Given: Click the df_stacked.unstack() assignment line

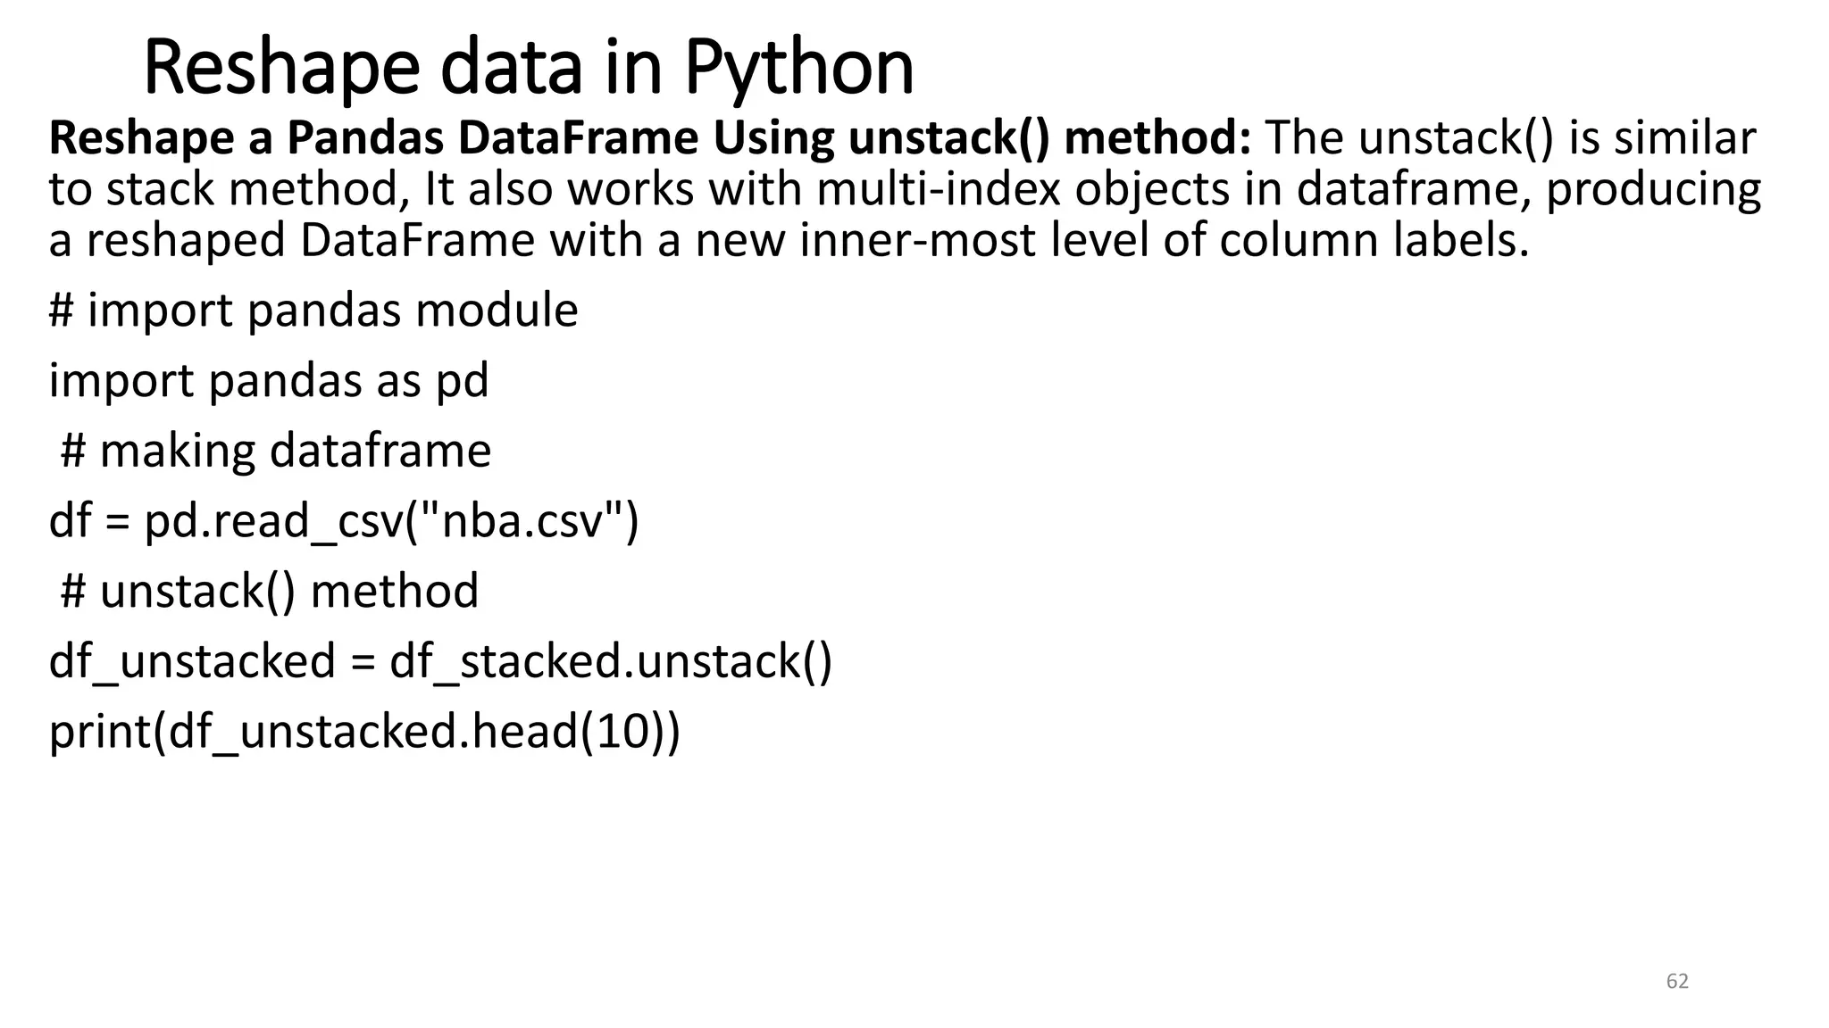Looking at the screenshot, I should coord(440,661).
